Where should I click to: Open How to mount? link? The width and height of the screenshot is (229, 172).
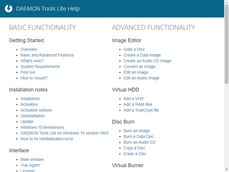click(x=34, y=78)
